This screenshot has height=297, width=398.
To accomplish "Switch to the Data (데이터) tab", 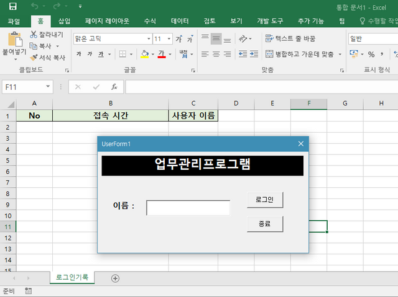I will [180, 21].
